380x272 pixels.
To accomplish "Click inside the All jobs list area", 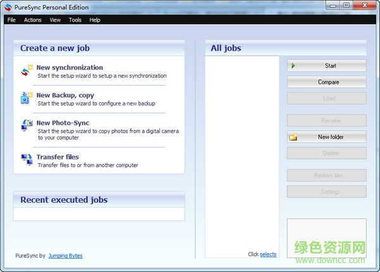I will point(243,152).
